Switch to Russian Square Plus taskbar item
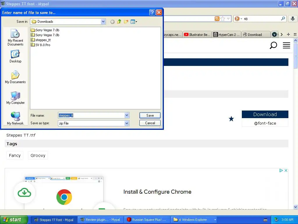The image size is (298, 224). (147, 220)
